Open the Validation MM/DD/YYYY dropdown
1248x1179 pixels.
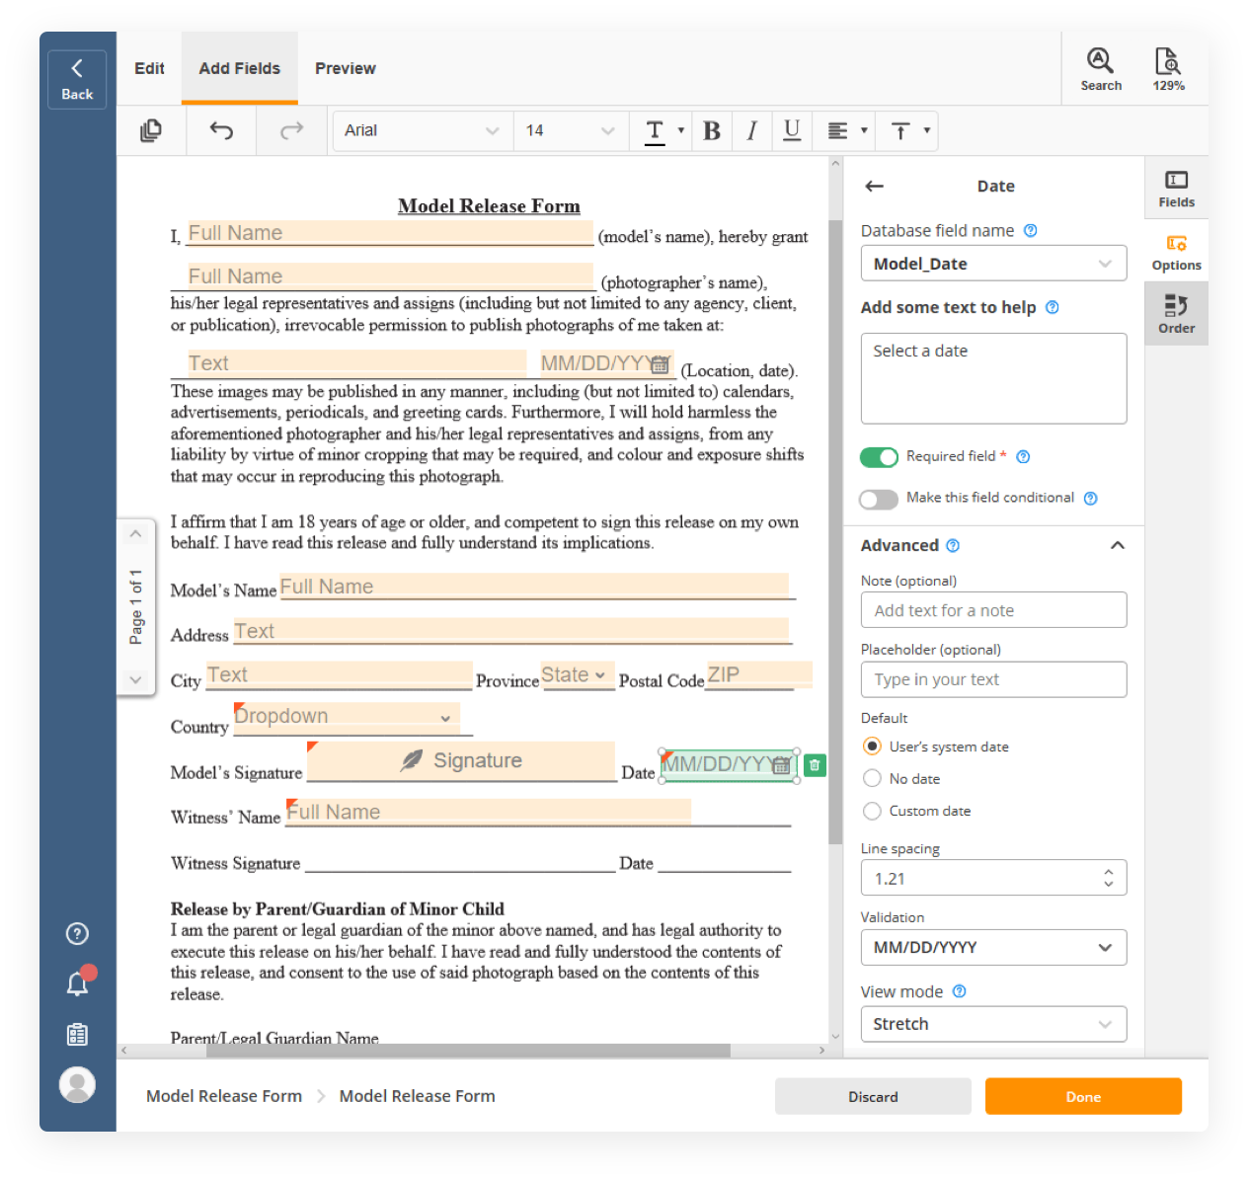coord(992,947)
